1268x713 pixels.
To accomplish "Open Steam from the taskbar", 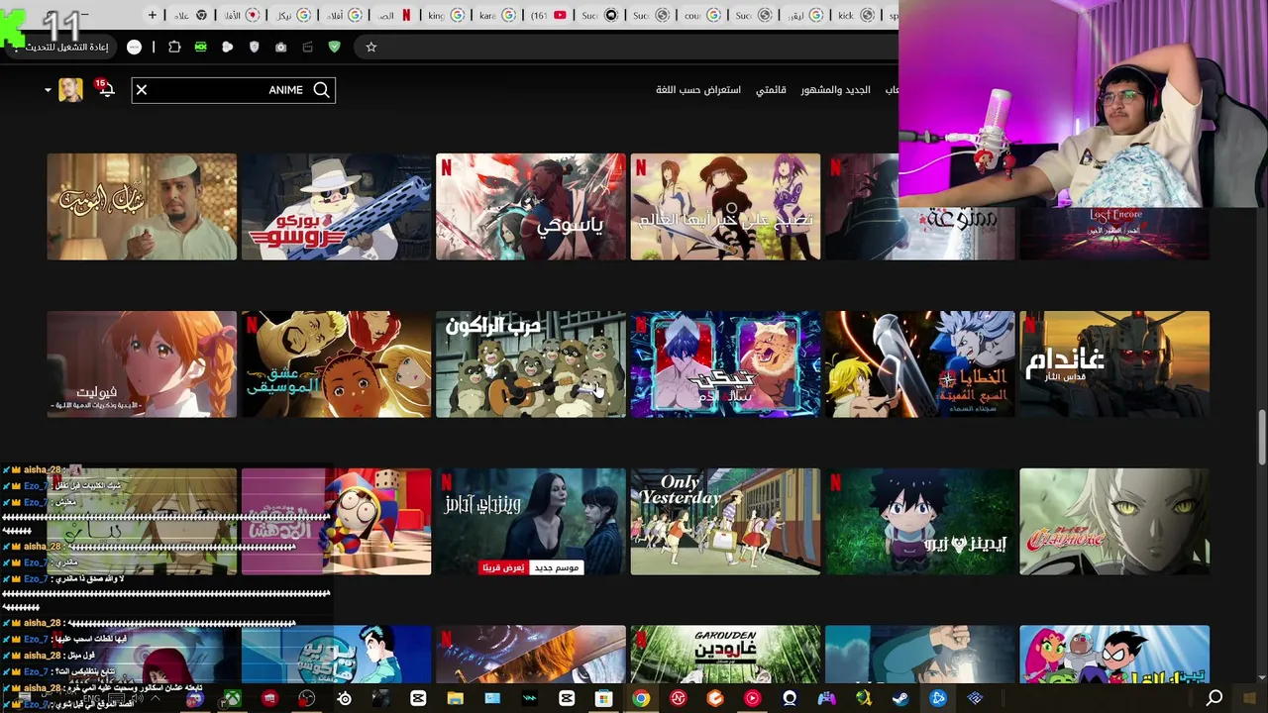I will pos(900,699).
